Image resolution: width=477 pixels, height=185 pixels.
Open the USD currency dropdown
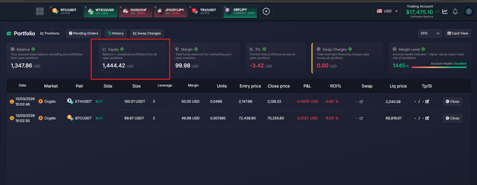(387, 11)
